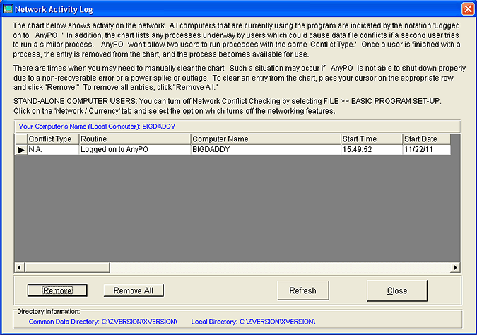Click the 'Your Computer's Name' label text

(x=97, y=127)
